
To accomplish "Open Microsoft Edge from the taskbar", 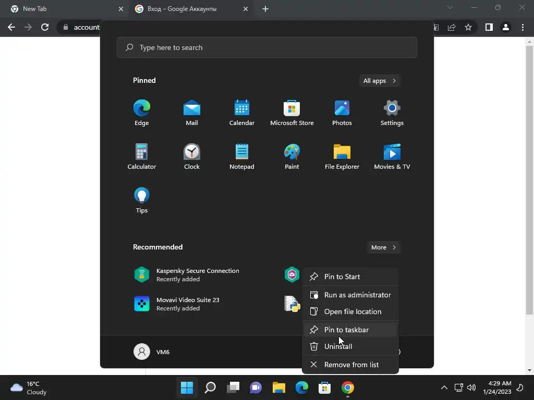I will click(x=302, y=387).
